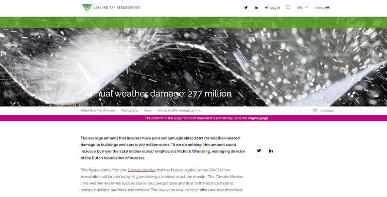Open the News breadcrumb link
The height and width of the screenshot is (197, 387).
[147, 111]
